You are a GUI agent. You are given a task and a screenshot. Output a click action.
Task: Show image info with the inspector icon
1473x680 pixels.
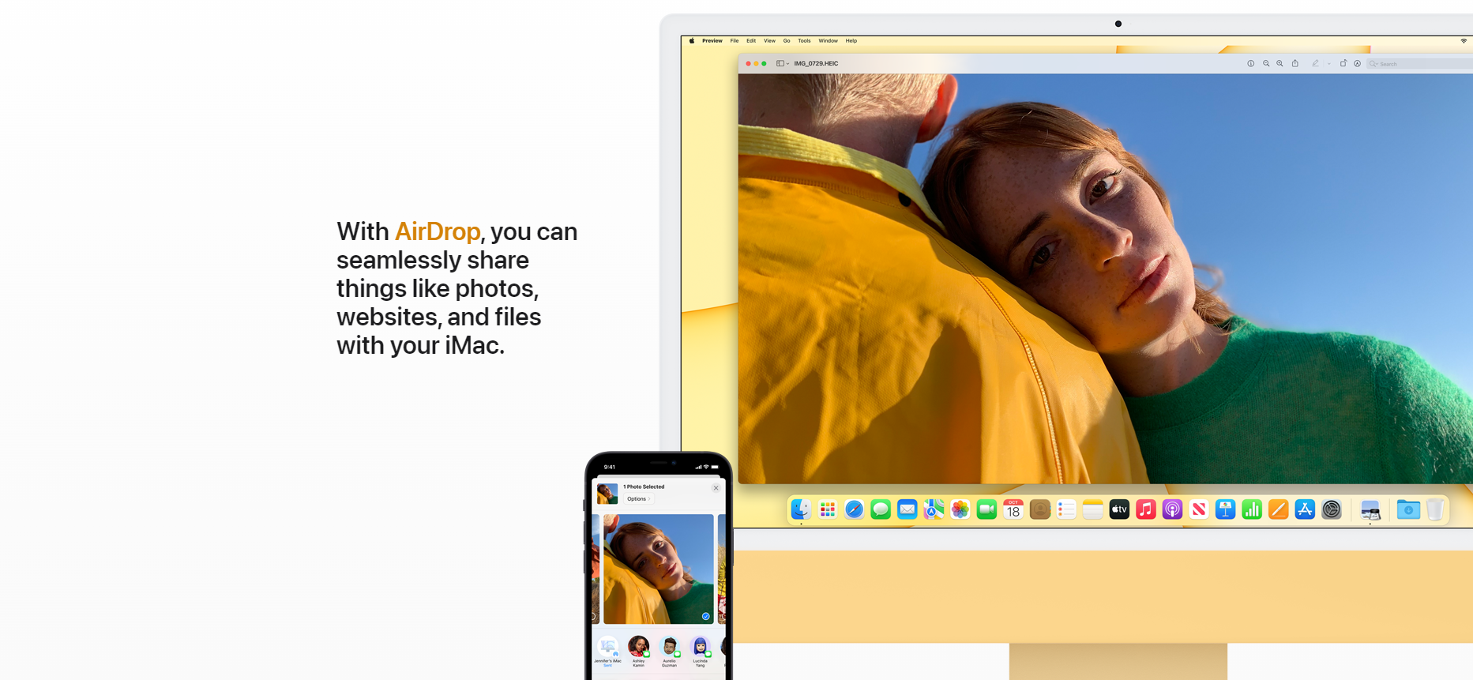[1250, 64]
